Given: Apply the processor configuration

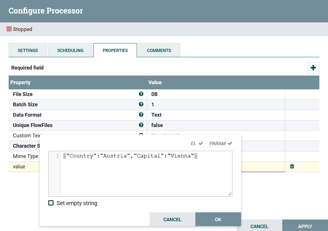Looking at the screenshot, I should (x=305, y=226).
